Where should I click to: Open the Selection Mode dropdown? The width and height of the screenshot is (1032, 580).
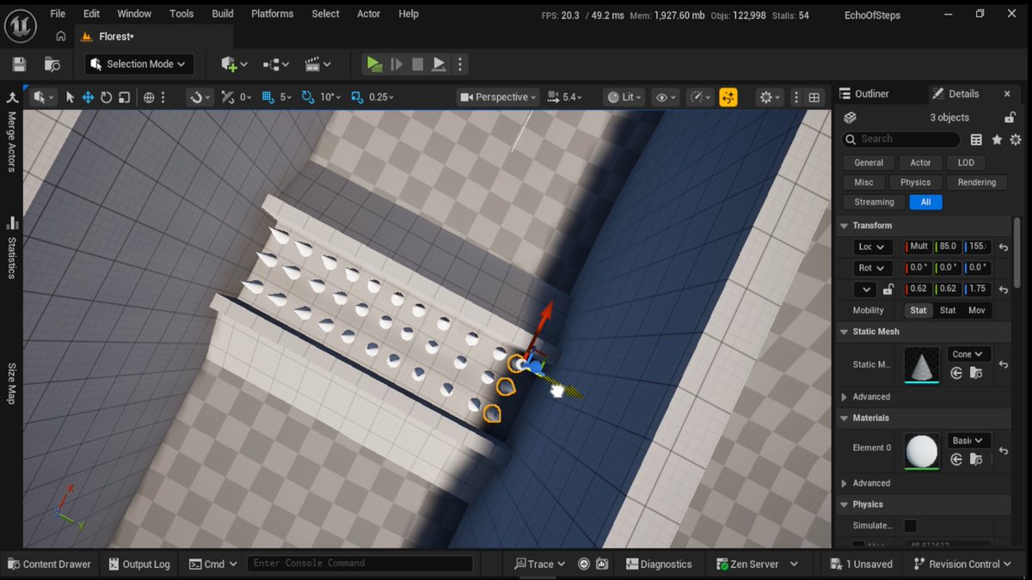[139, 64]
